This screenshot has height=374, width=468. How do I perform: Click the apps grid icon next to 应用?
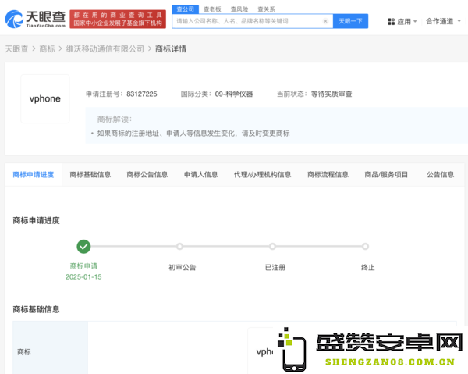[391, 22]
